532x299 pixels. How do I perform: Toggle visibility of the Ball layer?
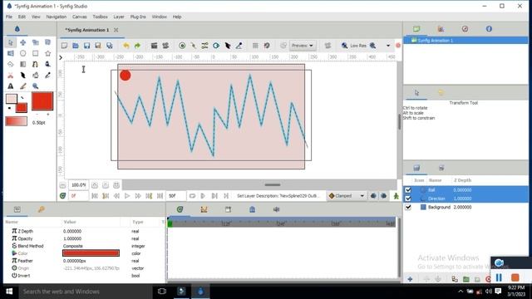pyautogui.click(x=408, y=190)
